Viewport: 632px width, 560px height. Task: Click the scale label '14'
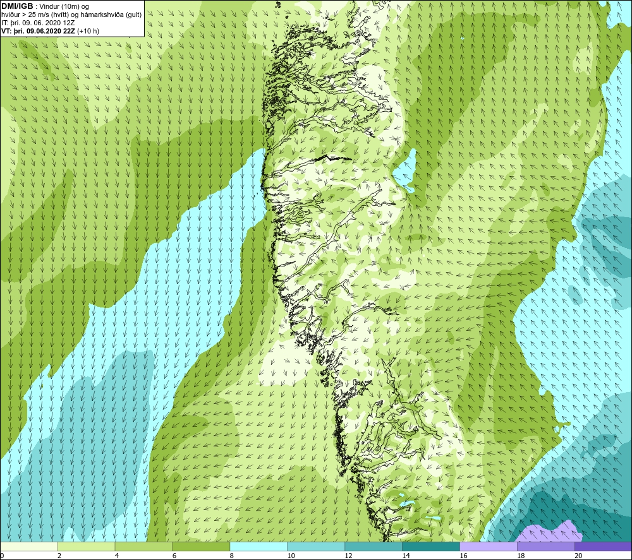406,556
